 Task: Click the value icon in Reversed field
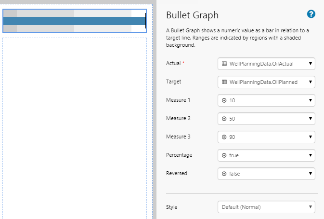(x=224, y=174)
